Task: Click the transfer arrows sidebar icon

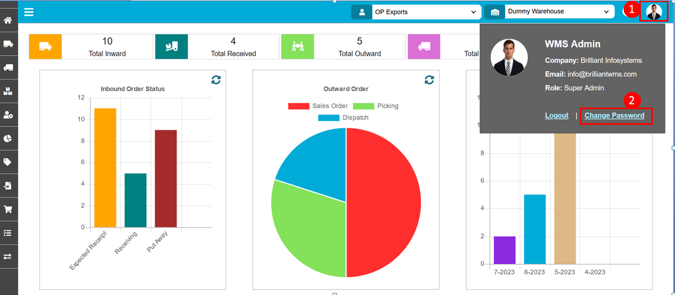Action: (8, 257)
